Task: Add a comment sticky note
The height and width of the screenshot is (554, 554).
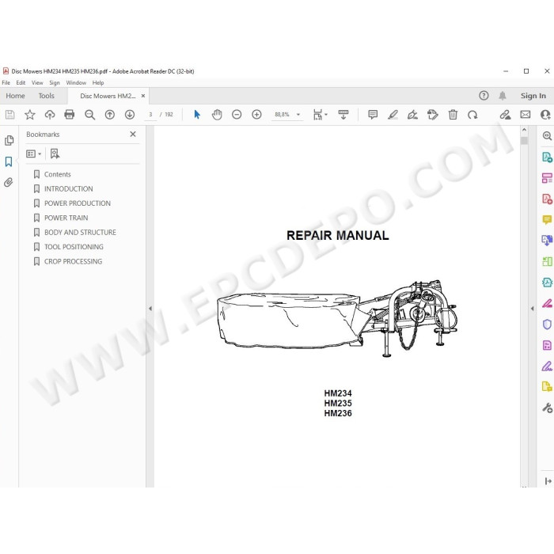Action: pyautogui.click(x=373, y=115)
